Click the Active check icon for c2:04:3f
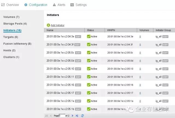Image resolution: width=175 pixels, height=118 pixels. click(89, 44)
